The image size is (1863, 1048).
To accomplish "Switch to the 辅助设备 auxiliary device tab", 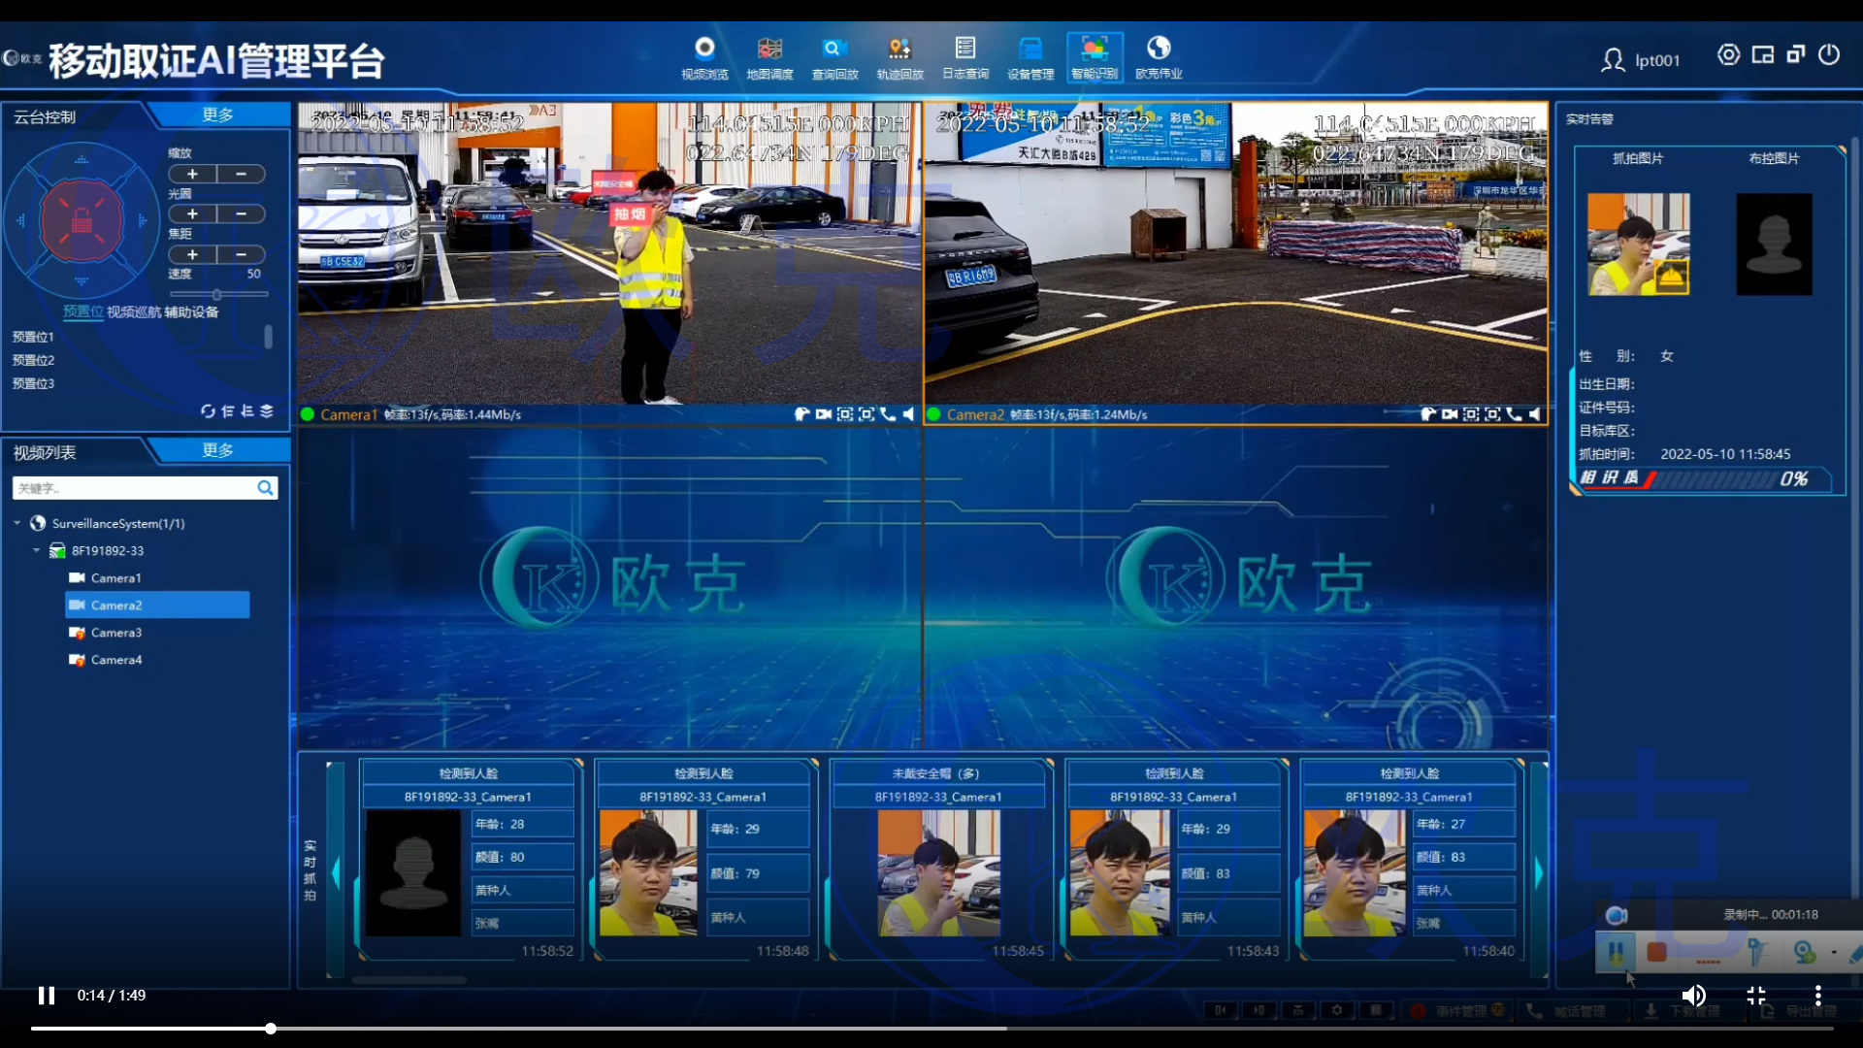I will (x=191, y=311).
